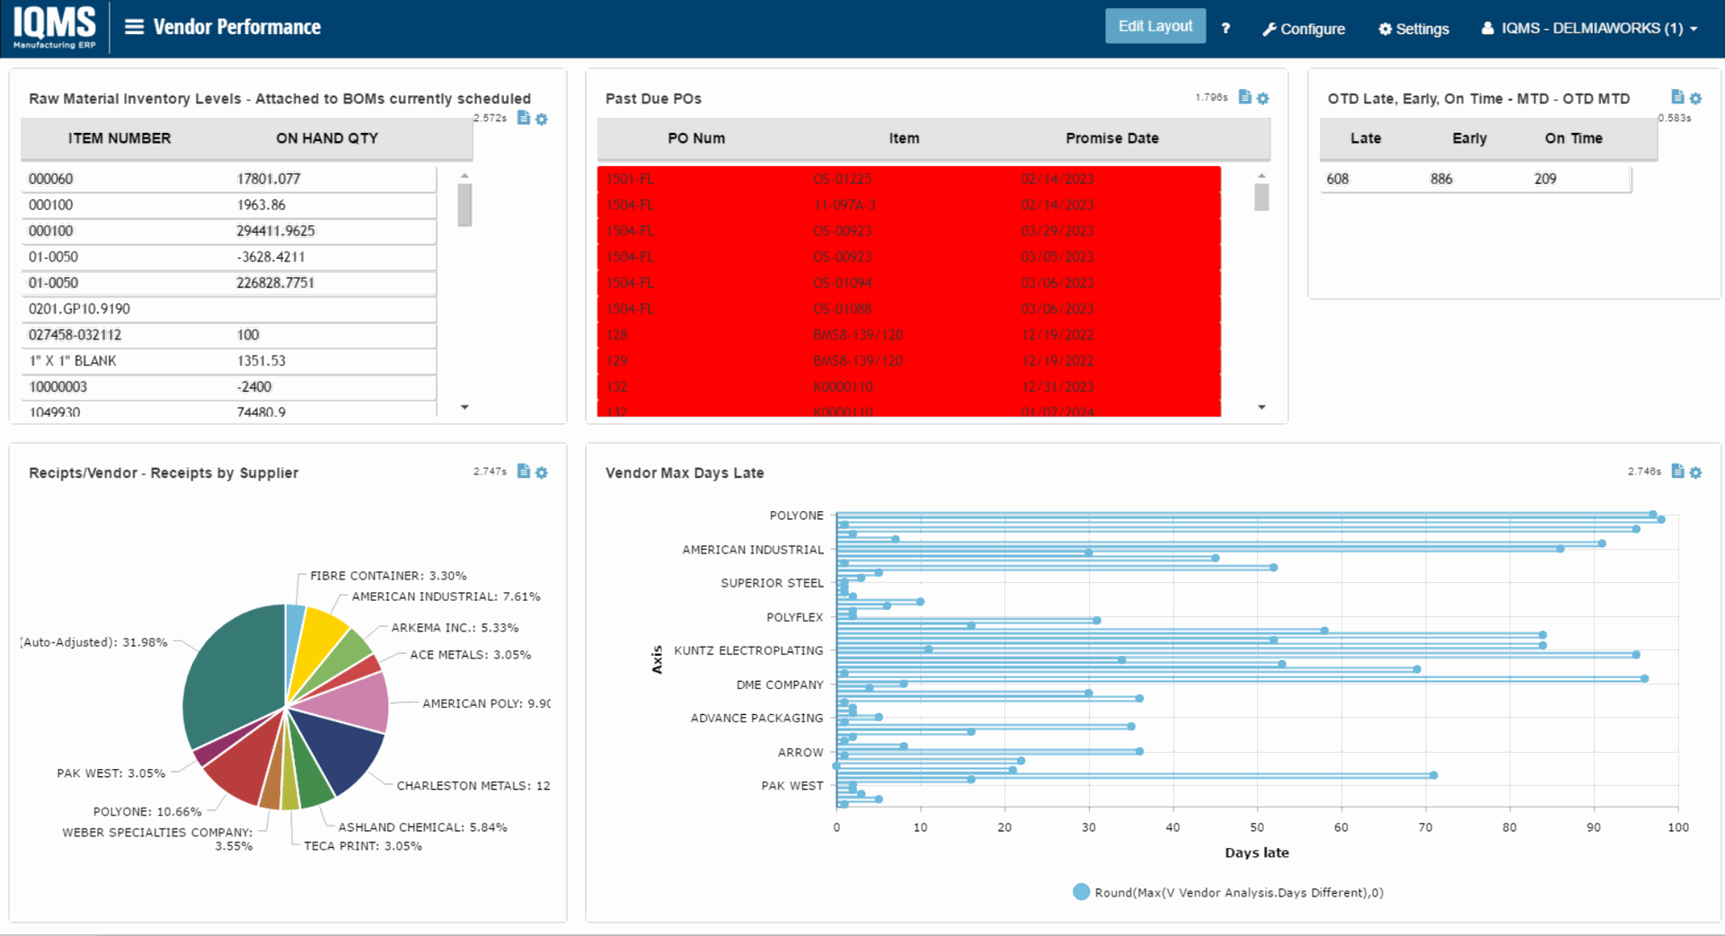Toggle the Round(Max Days Different) legend series
Image resolution: width=1725 pixels, height=936 pixels.
[1081, 892]
